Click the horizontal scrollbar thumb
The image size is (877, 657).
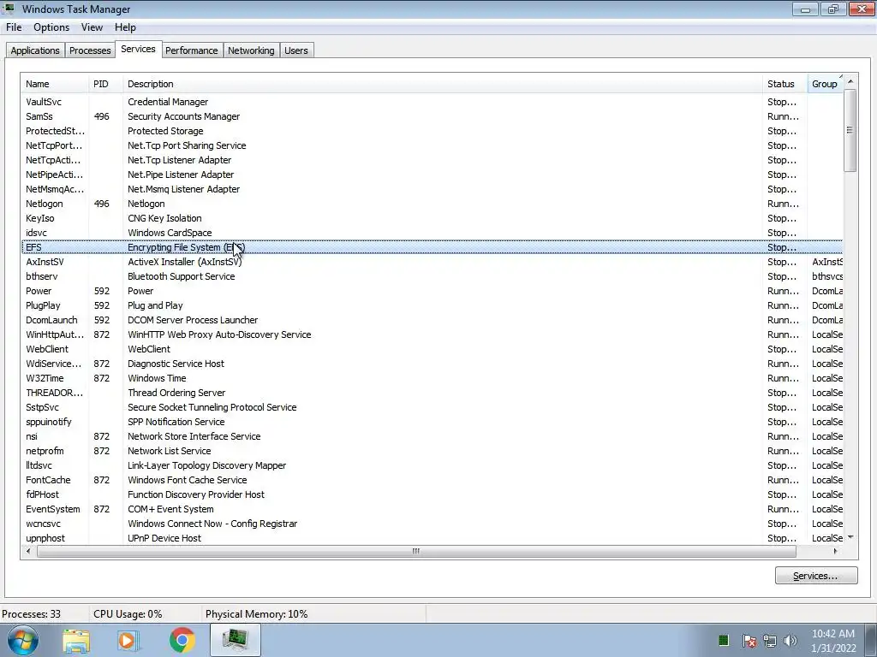(x=416, y=552)
